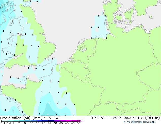Click the 2–5 mm legend color swatch

coord(22,121)
